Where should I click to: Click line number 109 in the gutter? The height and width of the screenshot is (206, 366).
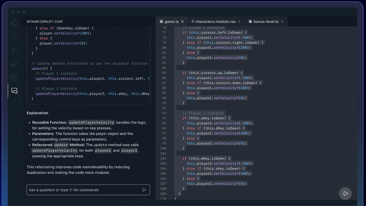pos(163,194)
